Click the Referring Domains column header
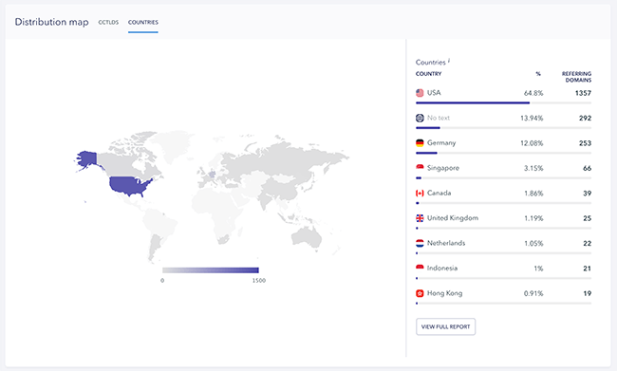This screenshot has height=371, width=617. [x=576, y=77]
